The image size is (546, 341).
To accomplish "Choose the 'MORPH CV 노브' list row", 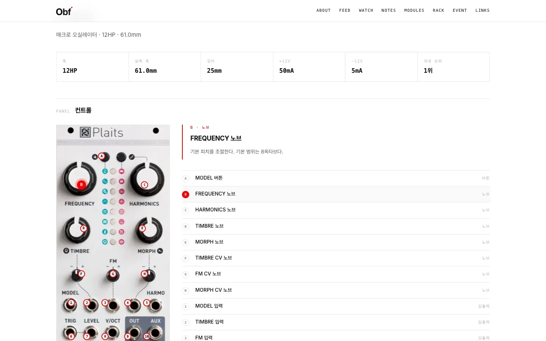I will [336, 290].
